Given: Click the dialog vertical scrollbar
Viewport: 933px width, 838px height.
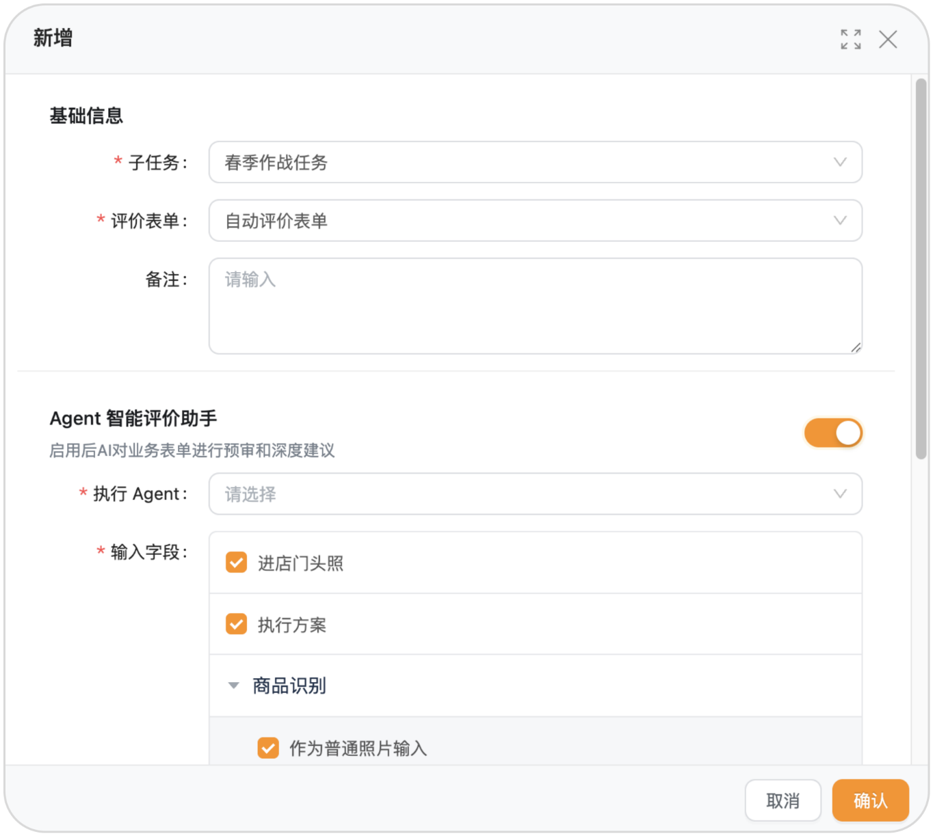Looking at the screenshot, I should [921, 269].
